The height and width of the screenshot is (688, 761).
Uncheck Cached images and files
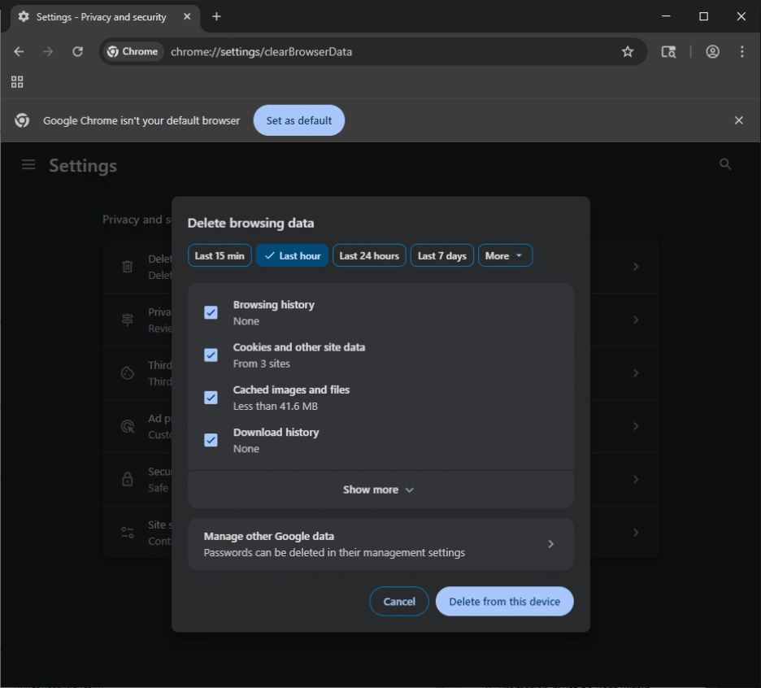pos(211,398)
